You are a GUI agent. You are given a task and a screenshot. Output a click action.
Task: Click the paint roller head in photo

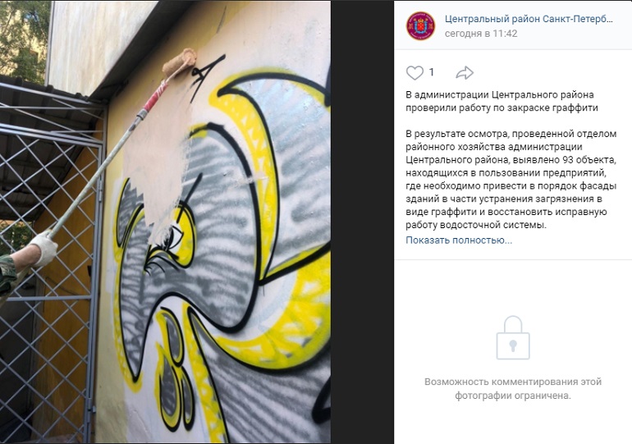(180, 62)
